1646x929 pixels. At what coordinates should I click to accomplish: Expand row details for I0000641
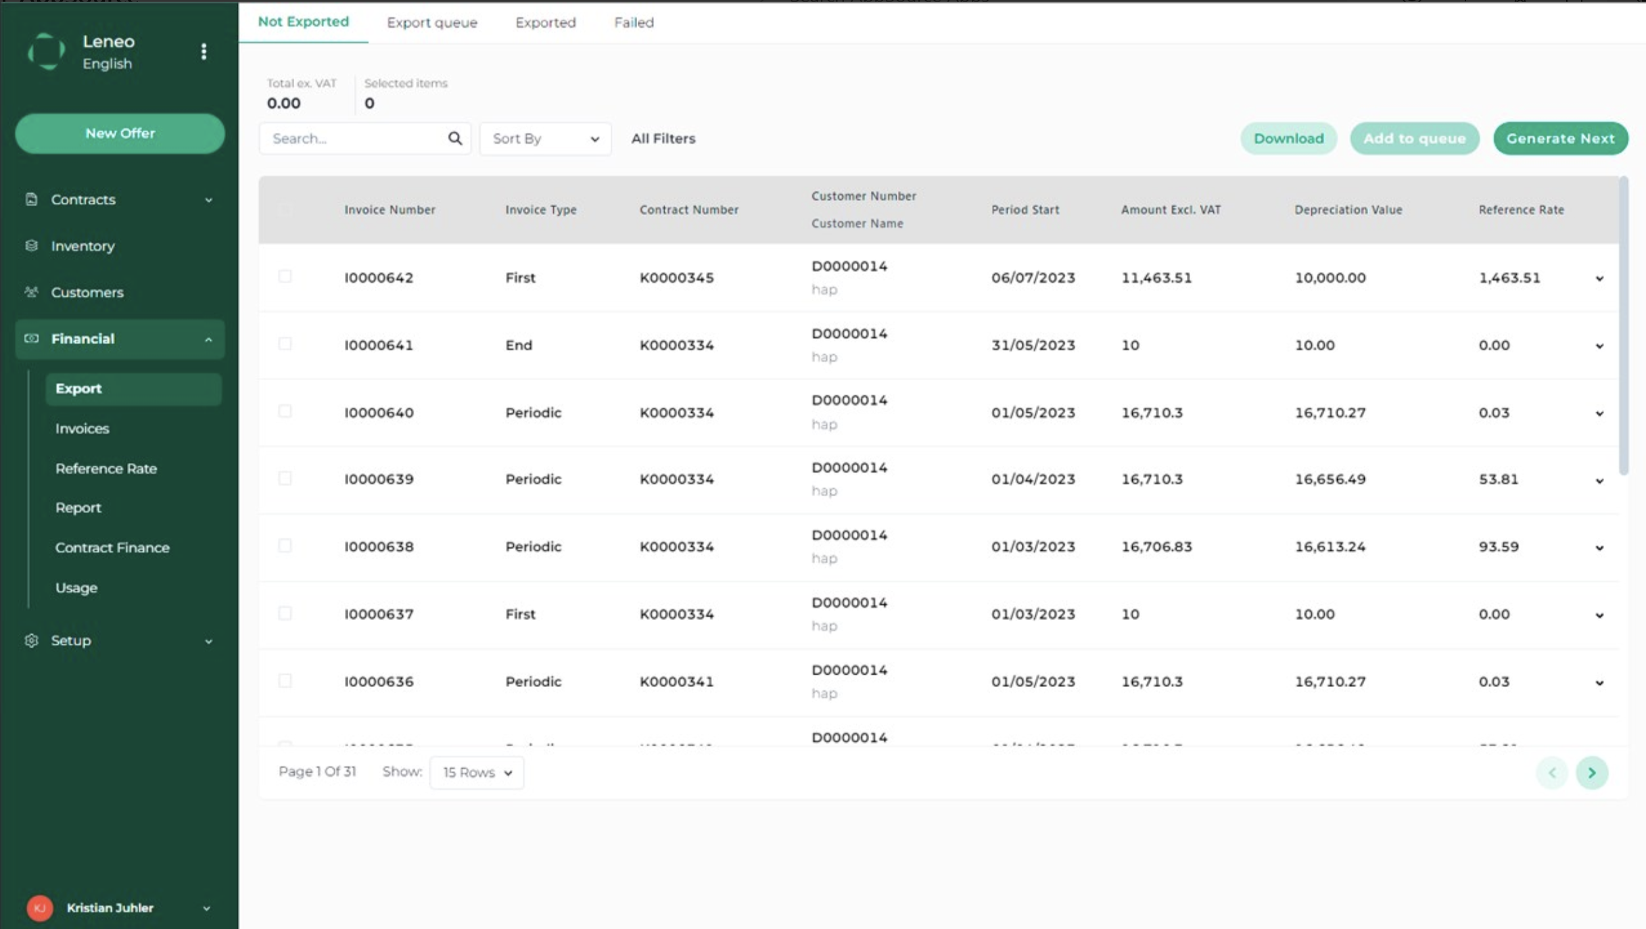(1599, 346)
